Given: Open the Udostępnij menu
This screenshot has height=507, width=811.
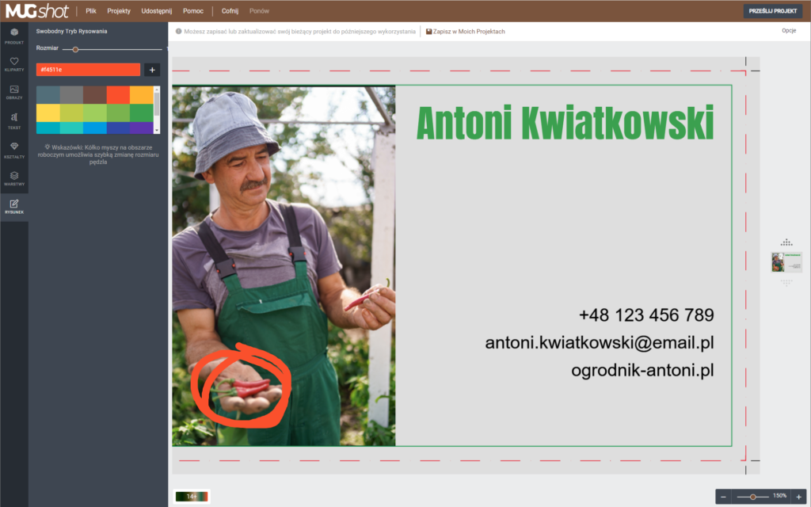Looking at the screenshot, I should [156, 11].
